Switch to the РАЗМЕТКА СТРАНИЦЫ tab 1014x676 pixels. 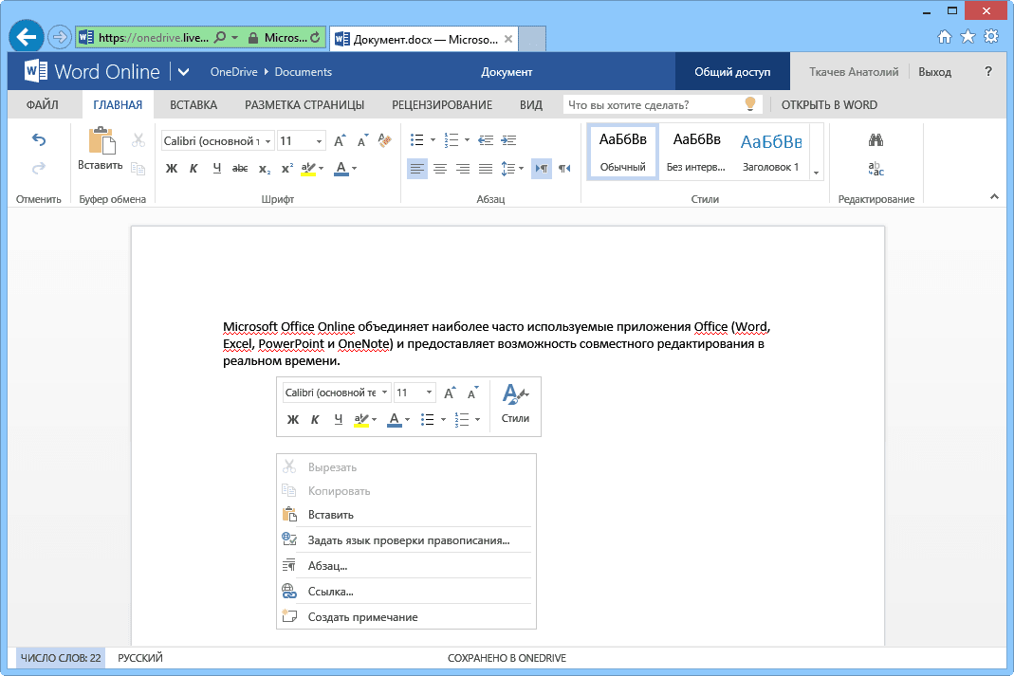pos(304,104)
